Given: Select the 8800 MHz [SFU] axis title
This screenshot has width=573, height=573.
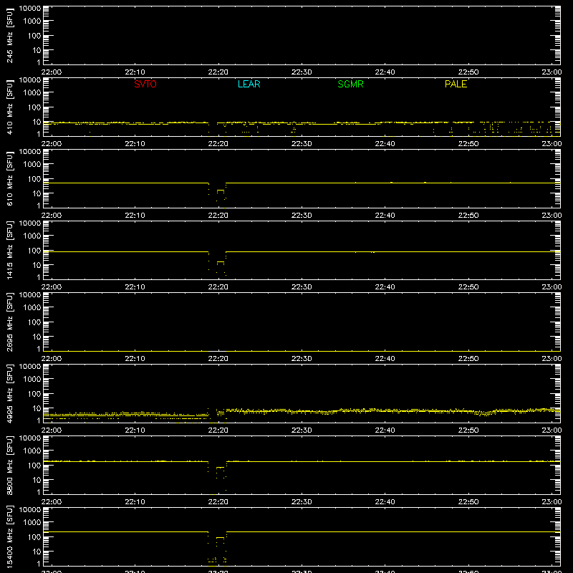Looking at the screenshot, I should [x=10, y=465].
